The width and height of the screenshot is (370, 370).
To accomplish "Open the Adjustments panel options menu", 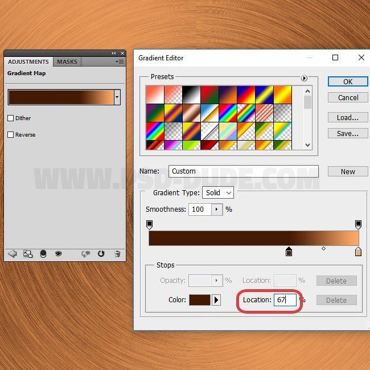I will (x=120, y=62).
